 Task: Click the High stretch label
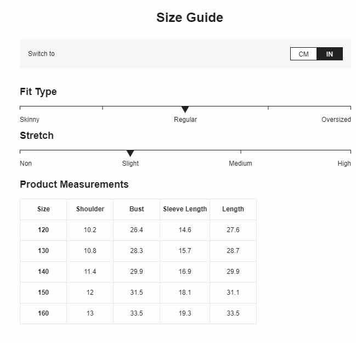(344, 164)
